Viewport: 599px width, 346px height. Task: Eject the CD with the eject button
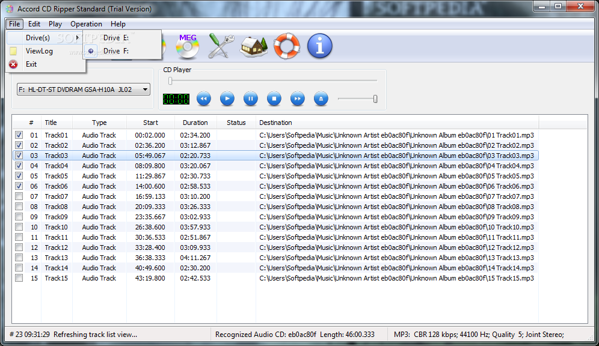pos(321,99)
